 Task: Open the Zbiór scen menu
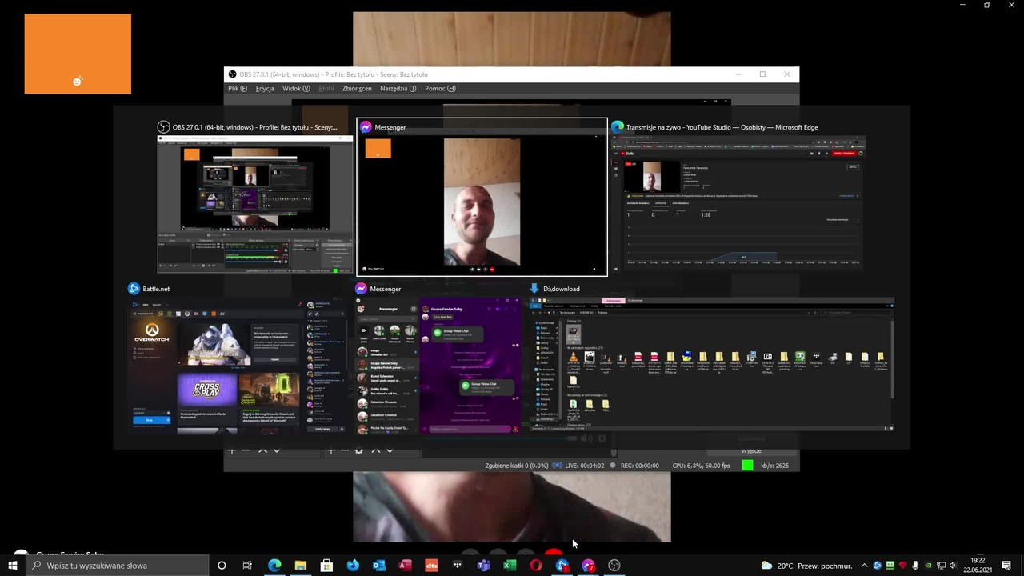356,89
